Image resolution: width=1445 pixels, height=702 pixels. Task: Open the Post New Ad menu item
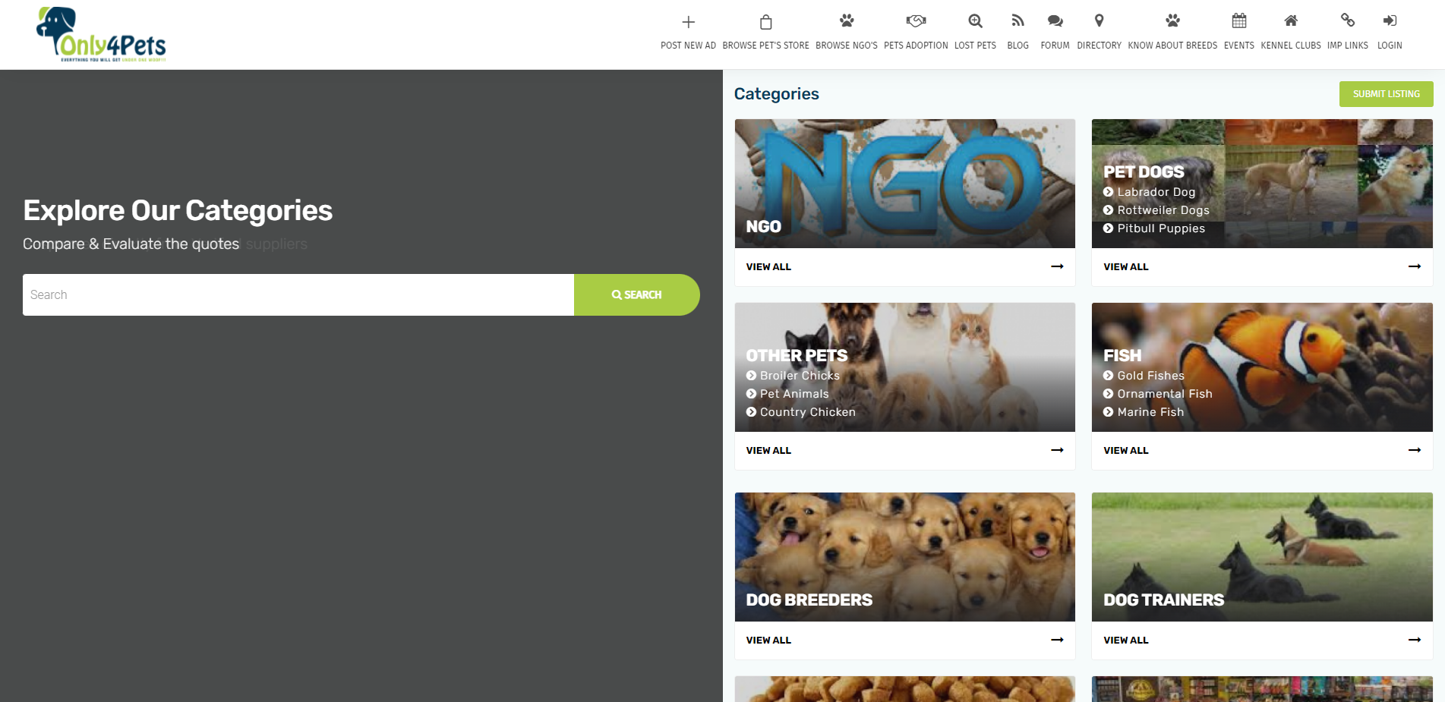click(x=688, y=46)
